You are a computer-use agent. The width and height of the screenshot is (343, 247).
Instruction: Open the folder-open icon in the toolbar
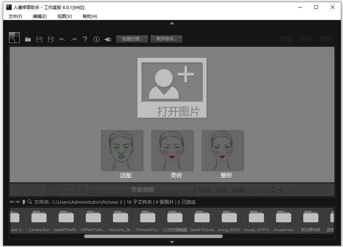click(28, 39)
